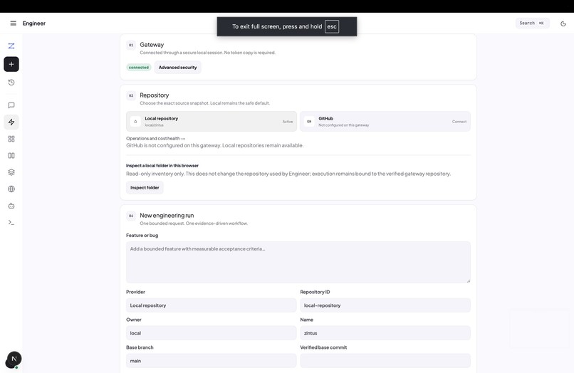Click the Engineer page title
574x373 pixels.
(34, 23)
